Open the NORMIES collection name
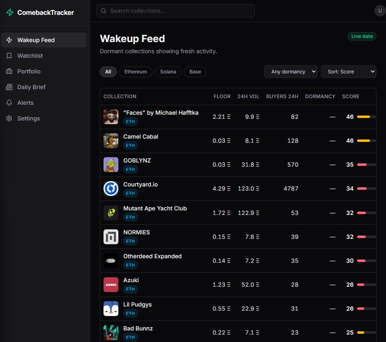Image resolution: width=386 pixels, height=342 pixels. coord(137,232)
